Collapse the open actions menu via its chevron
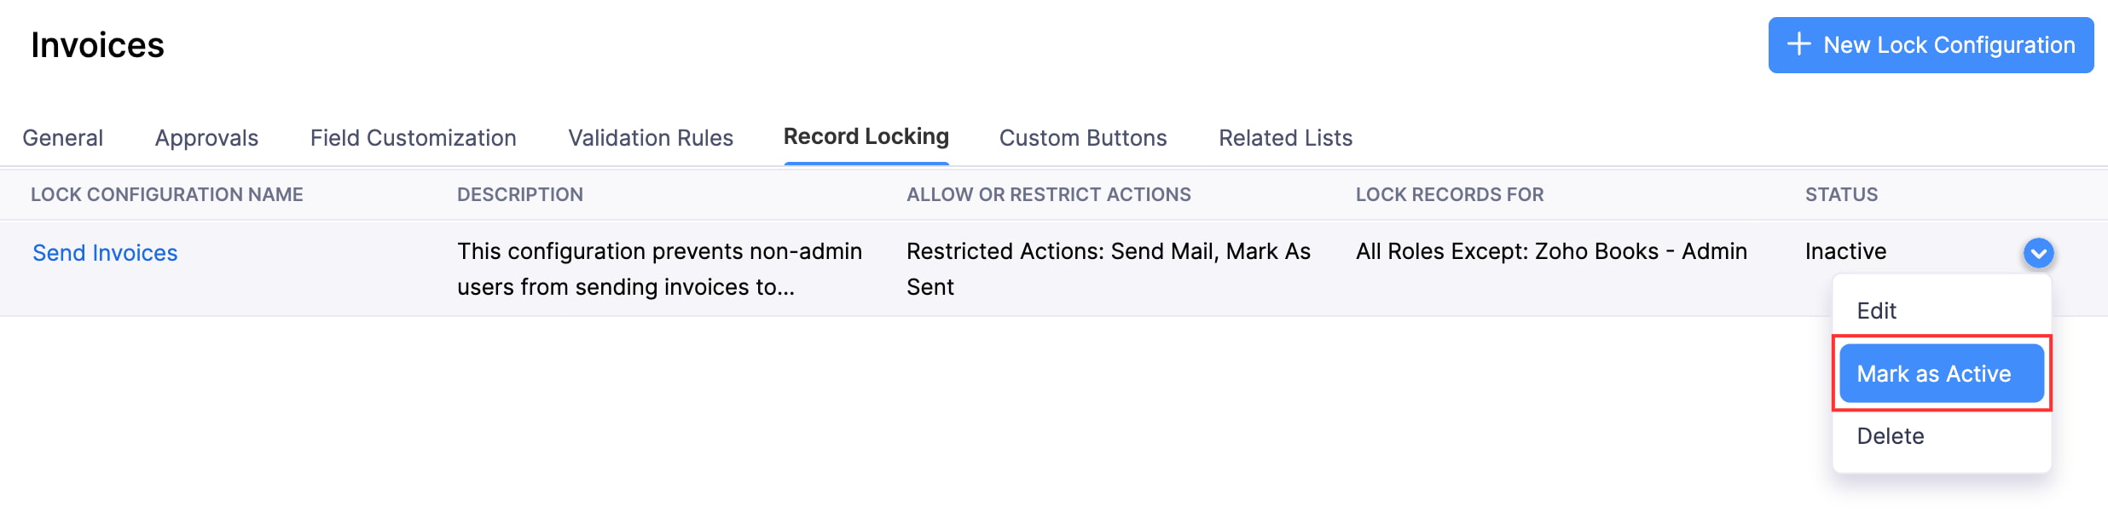 click(x=2038, y=252)
